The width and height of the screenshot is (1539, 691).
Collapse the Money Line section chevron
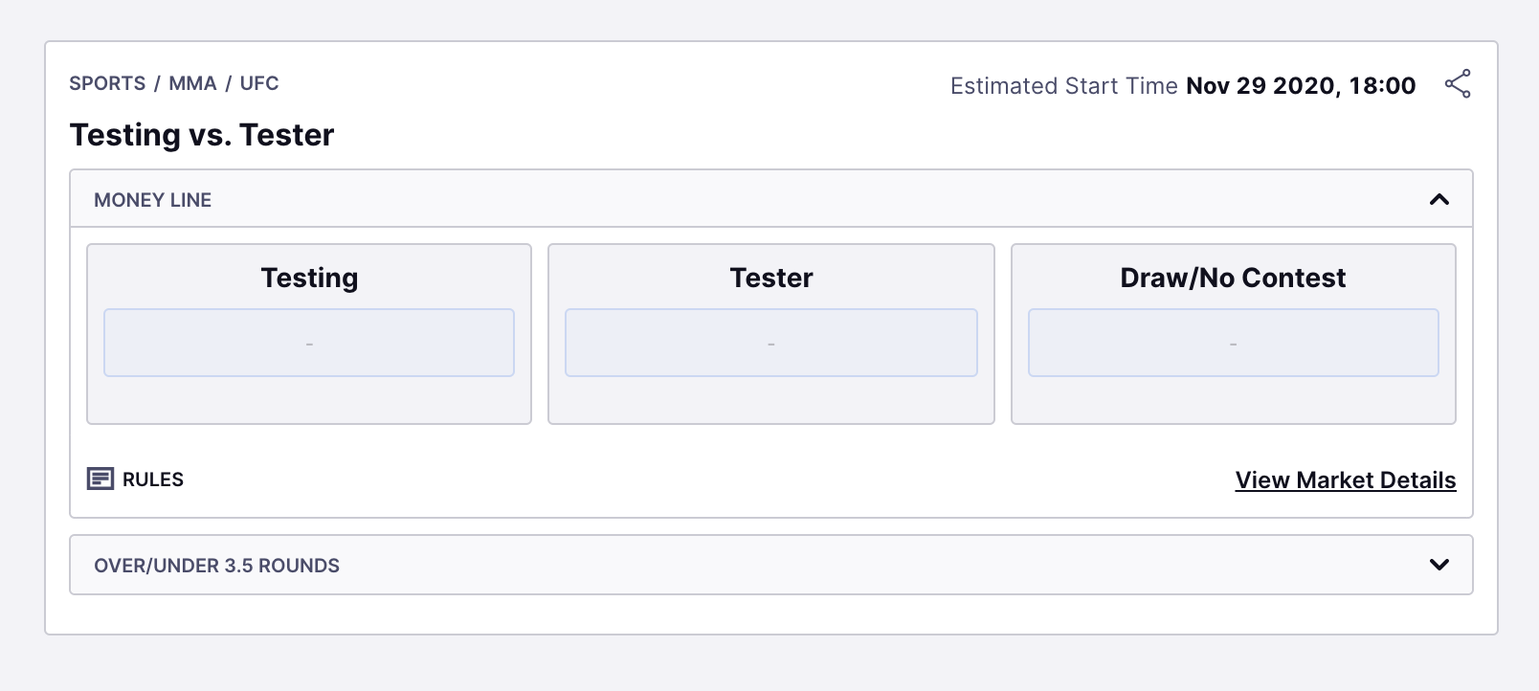pos(1439,199)
